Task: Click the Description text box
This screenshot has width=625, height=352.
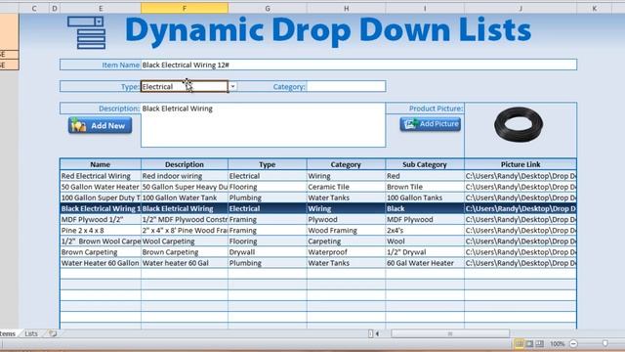Action: [x=263, y=125]
